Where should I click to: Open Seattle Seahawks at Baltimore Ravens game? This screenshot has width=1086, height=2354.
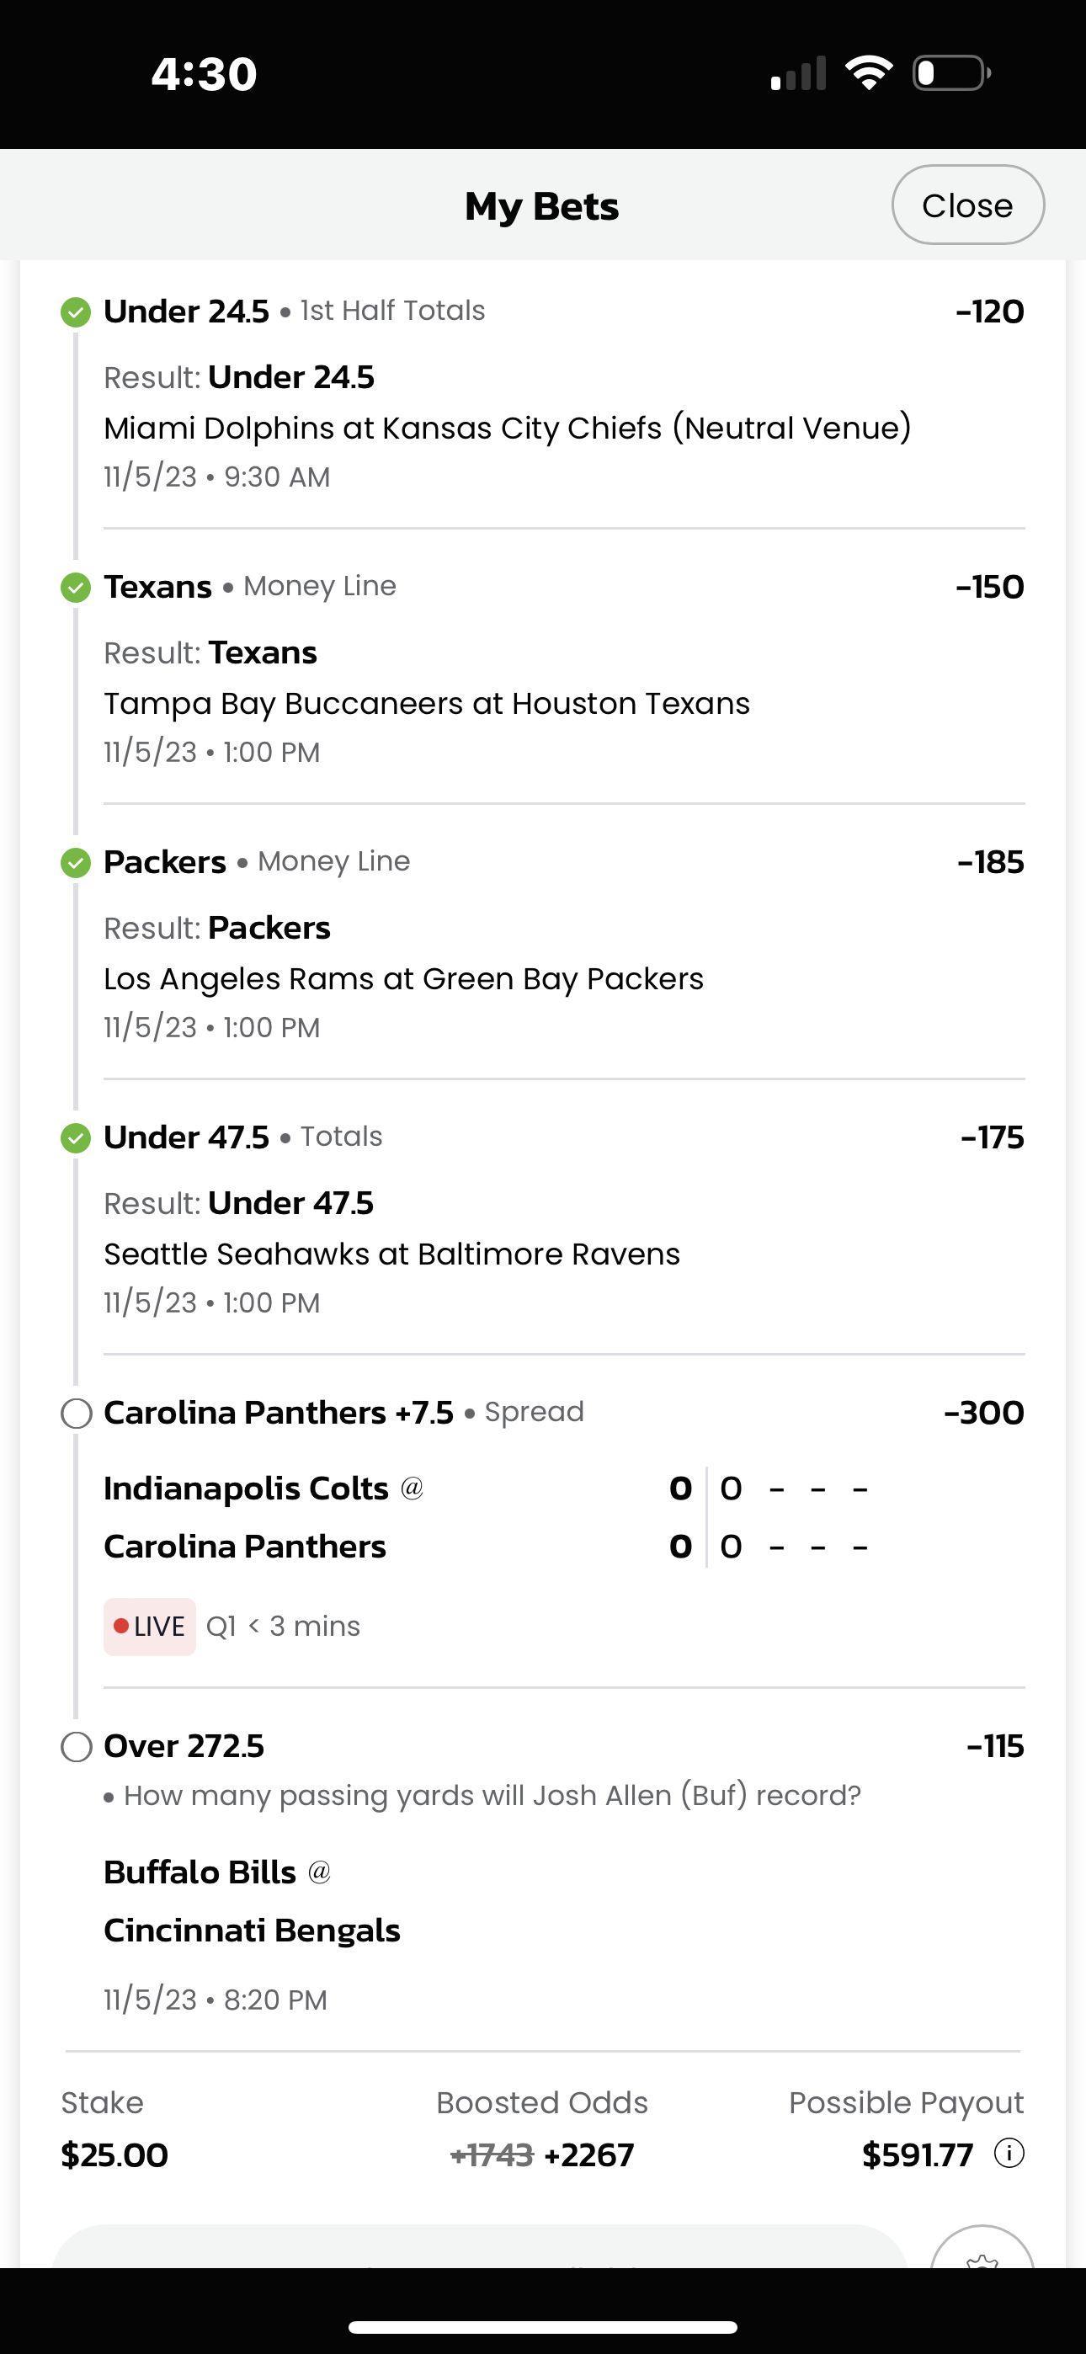[x=391, y=1254]
